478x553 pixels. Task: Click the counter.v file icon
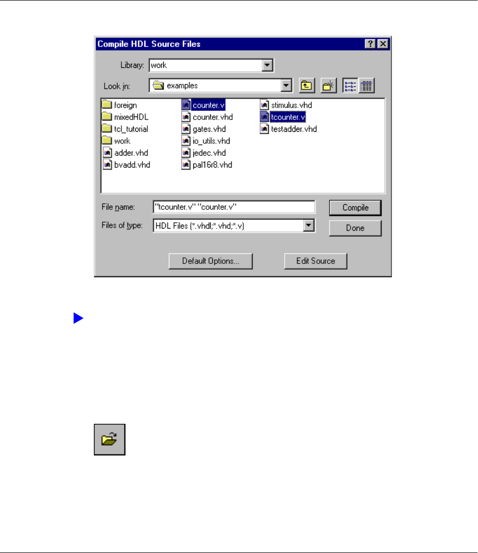pyautogui.click(x=186, y=105)
